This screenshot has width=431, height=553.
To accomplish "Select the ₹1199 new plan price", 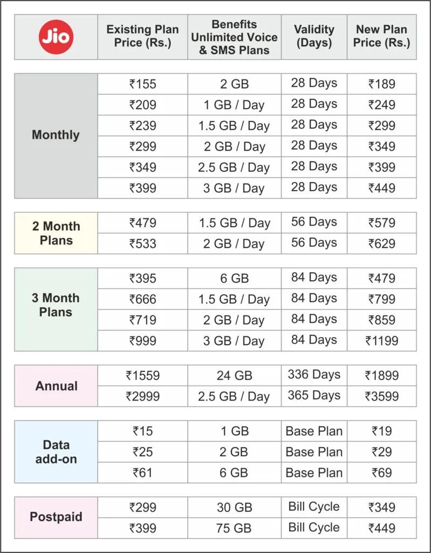I will click(382, 341).
